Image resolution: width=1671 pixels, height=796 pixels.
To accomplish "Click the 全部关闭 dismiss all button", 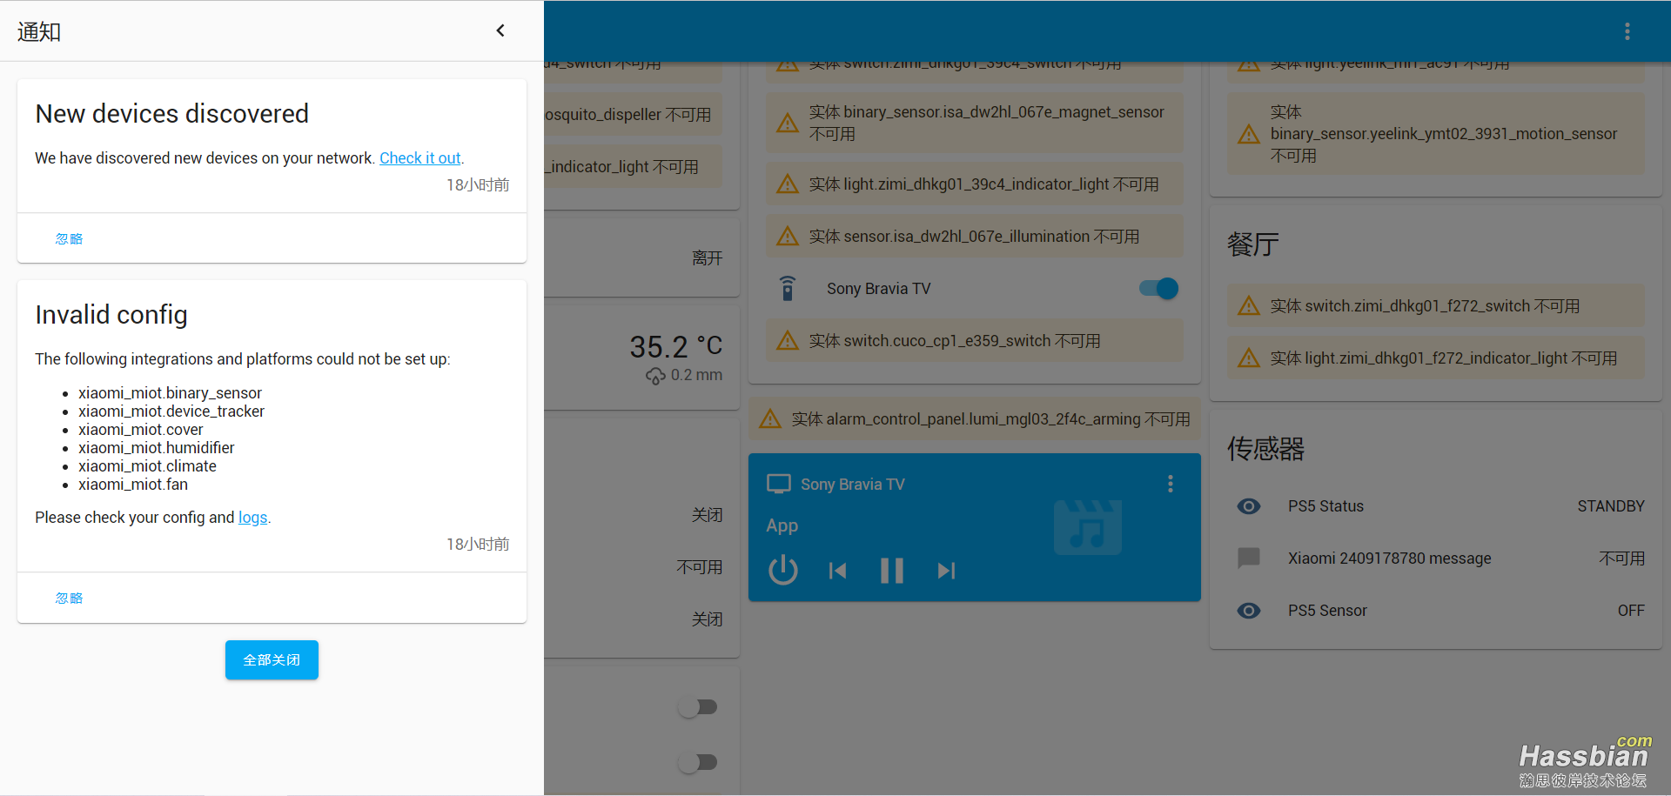I will click(272, 659).
